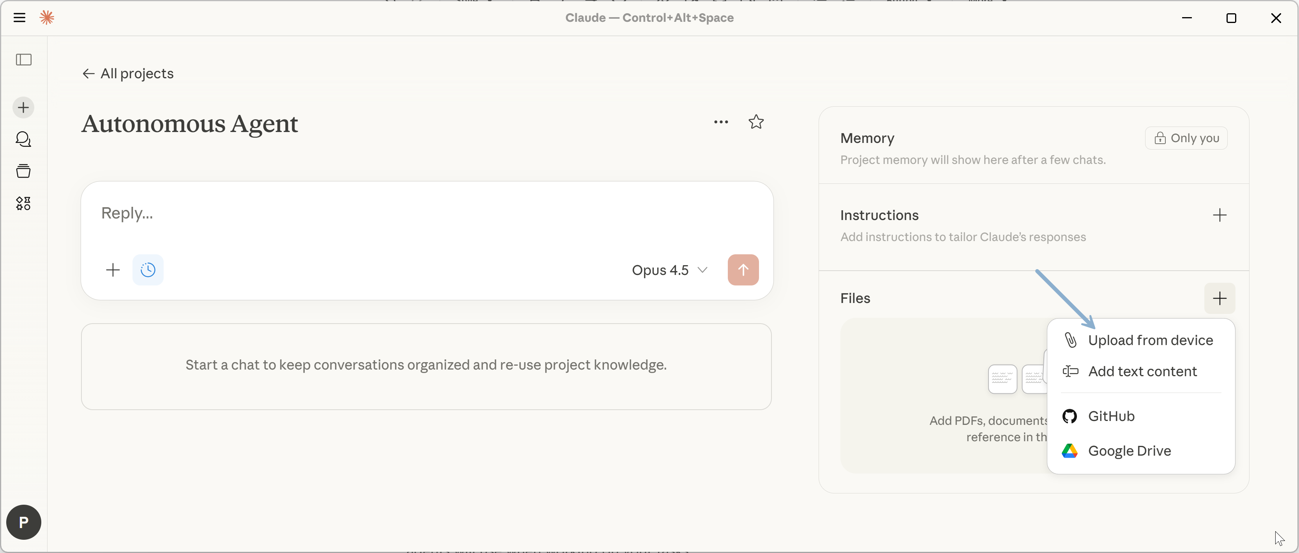
Task: Toggle extended thinking clock icon
Action: [148, 270]
